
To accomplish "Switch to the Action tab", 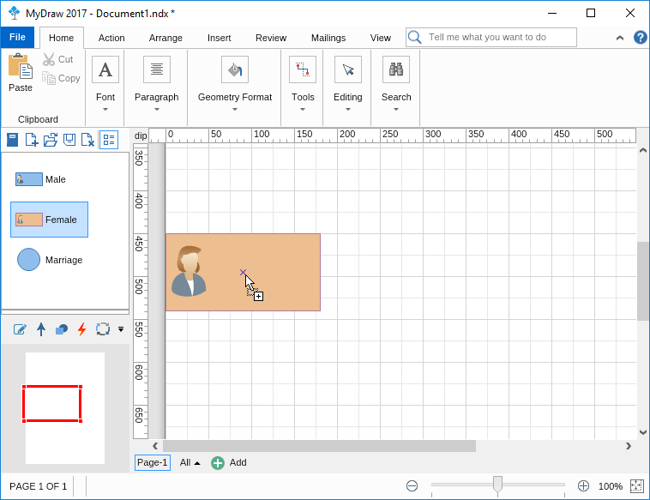I will [111, 38].
